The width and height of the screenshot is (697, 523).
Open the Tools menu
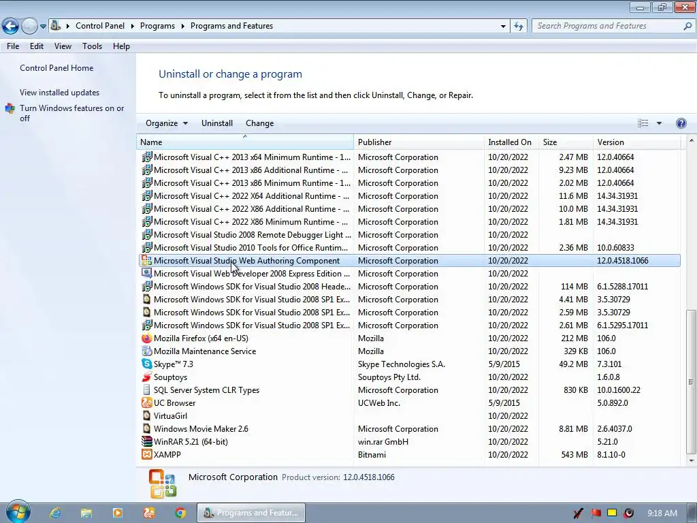tap(92, 46)
